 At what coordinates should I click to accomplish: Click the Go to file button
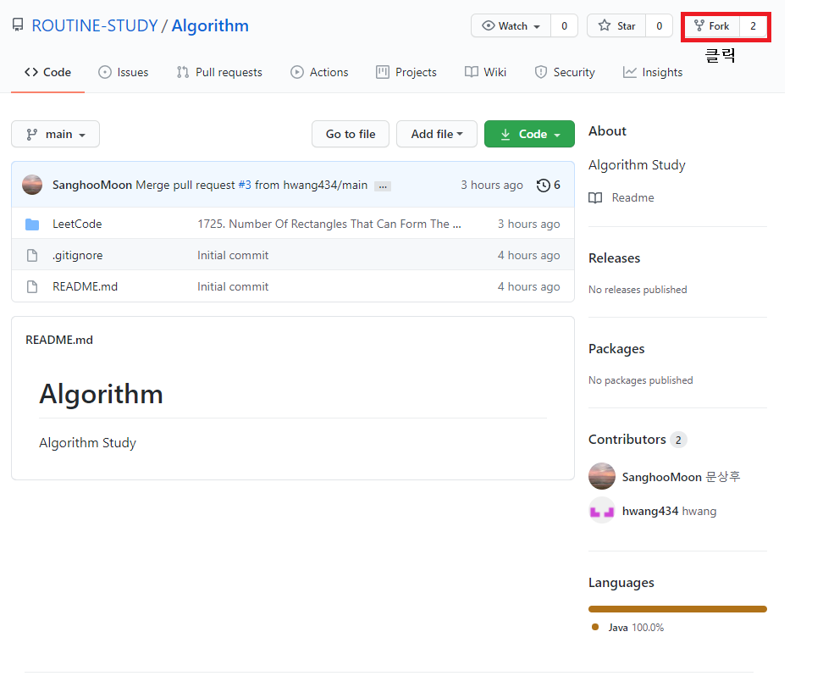[x=351, y=134]
